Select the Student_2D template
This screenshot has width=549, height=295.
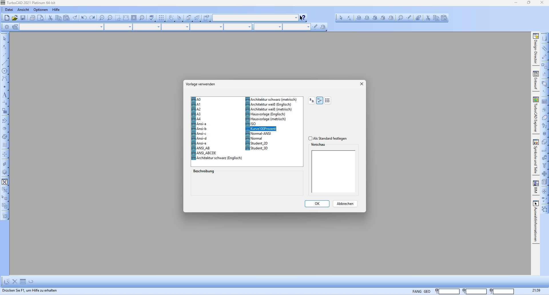point(257,143)
